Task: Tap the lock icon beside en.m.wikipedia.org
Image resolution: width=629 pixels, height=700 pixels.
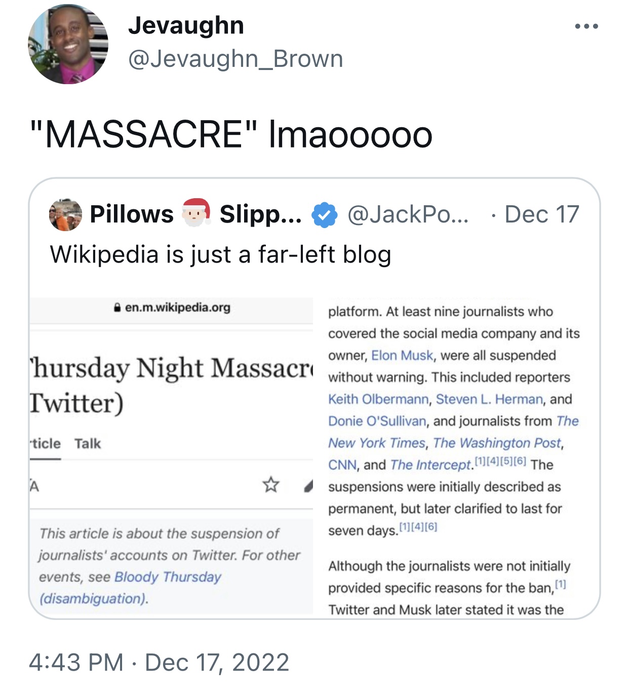Action: coord(117,308)
